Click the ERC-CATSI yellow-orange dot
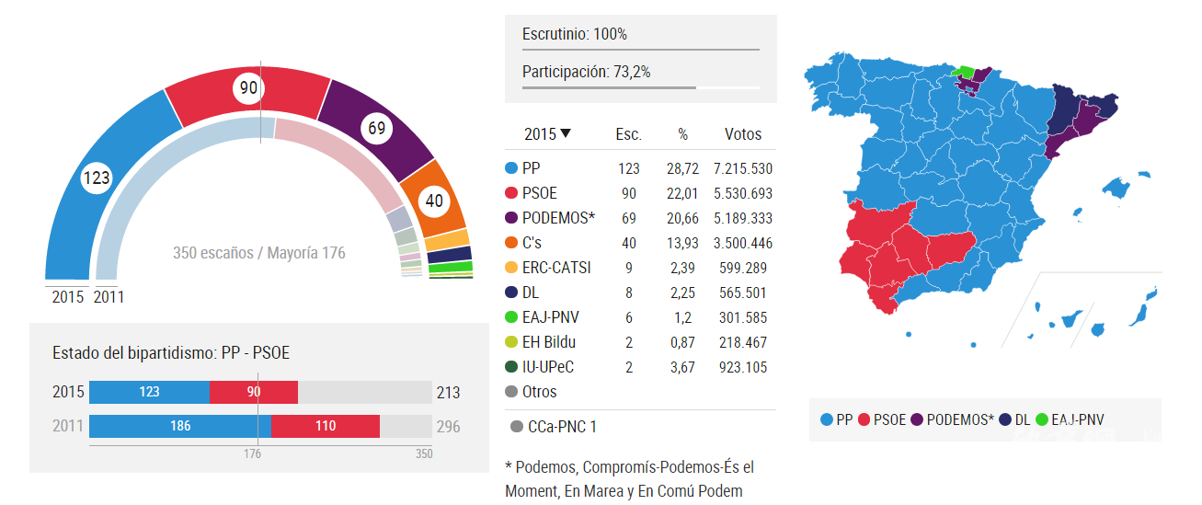This screenshot has width=1202, height=505. coord(511,268)
